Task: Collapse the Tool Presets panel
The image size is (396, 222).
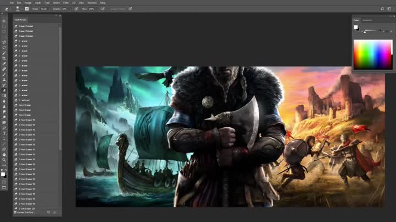Action: tap(56, 15)
